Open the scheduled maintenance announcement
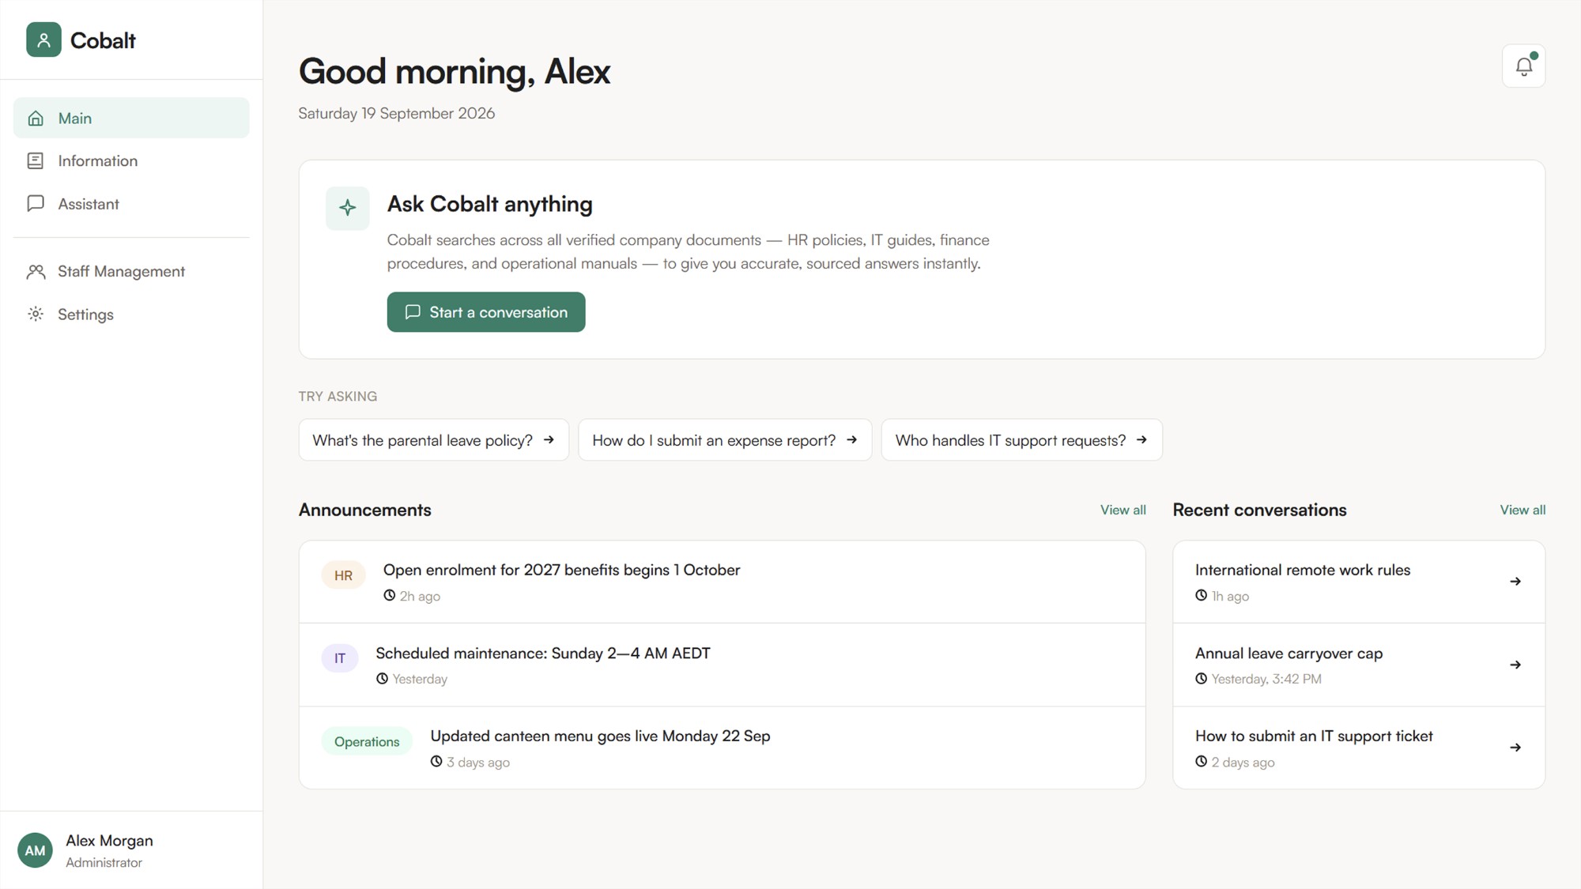 click(x=722, y=665)
